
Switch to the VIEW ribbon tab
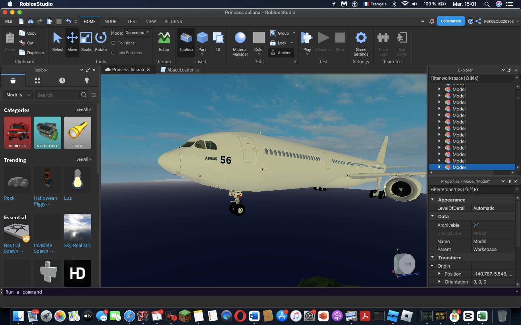pos(151,22)
